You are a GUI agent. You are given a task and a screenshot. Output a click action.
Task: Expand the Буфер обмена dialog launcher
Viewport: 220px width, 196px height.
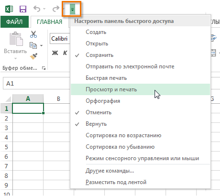[44, 68]
